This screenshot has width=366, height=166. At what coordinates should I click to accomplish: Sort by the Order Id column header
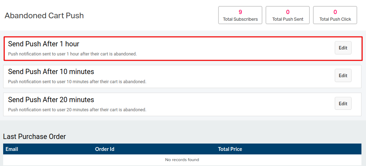click(x=105, y=149)
